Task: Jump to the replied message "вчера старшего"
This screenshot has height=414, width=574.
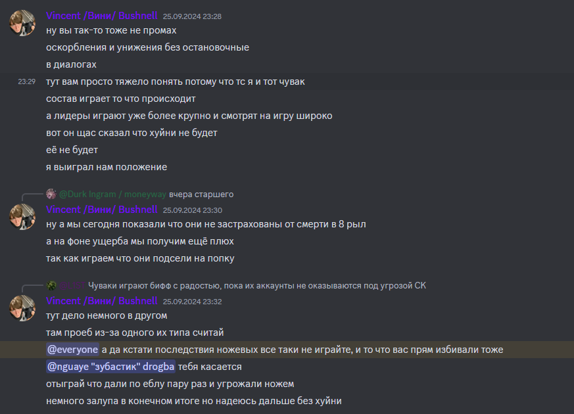Action: 201,195
